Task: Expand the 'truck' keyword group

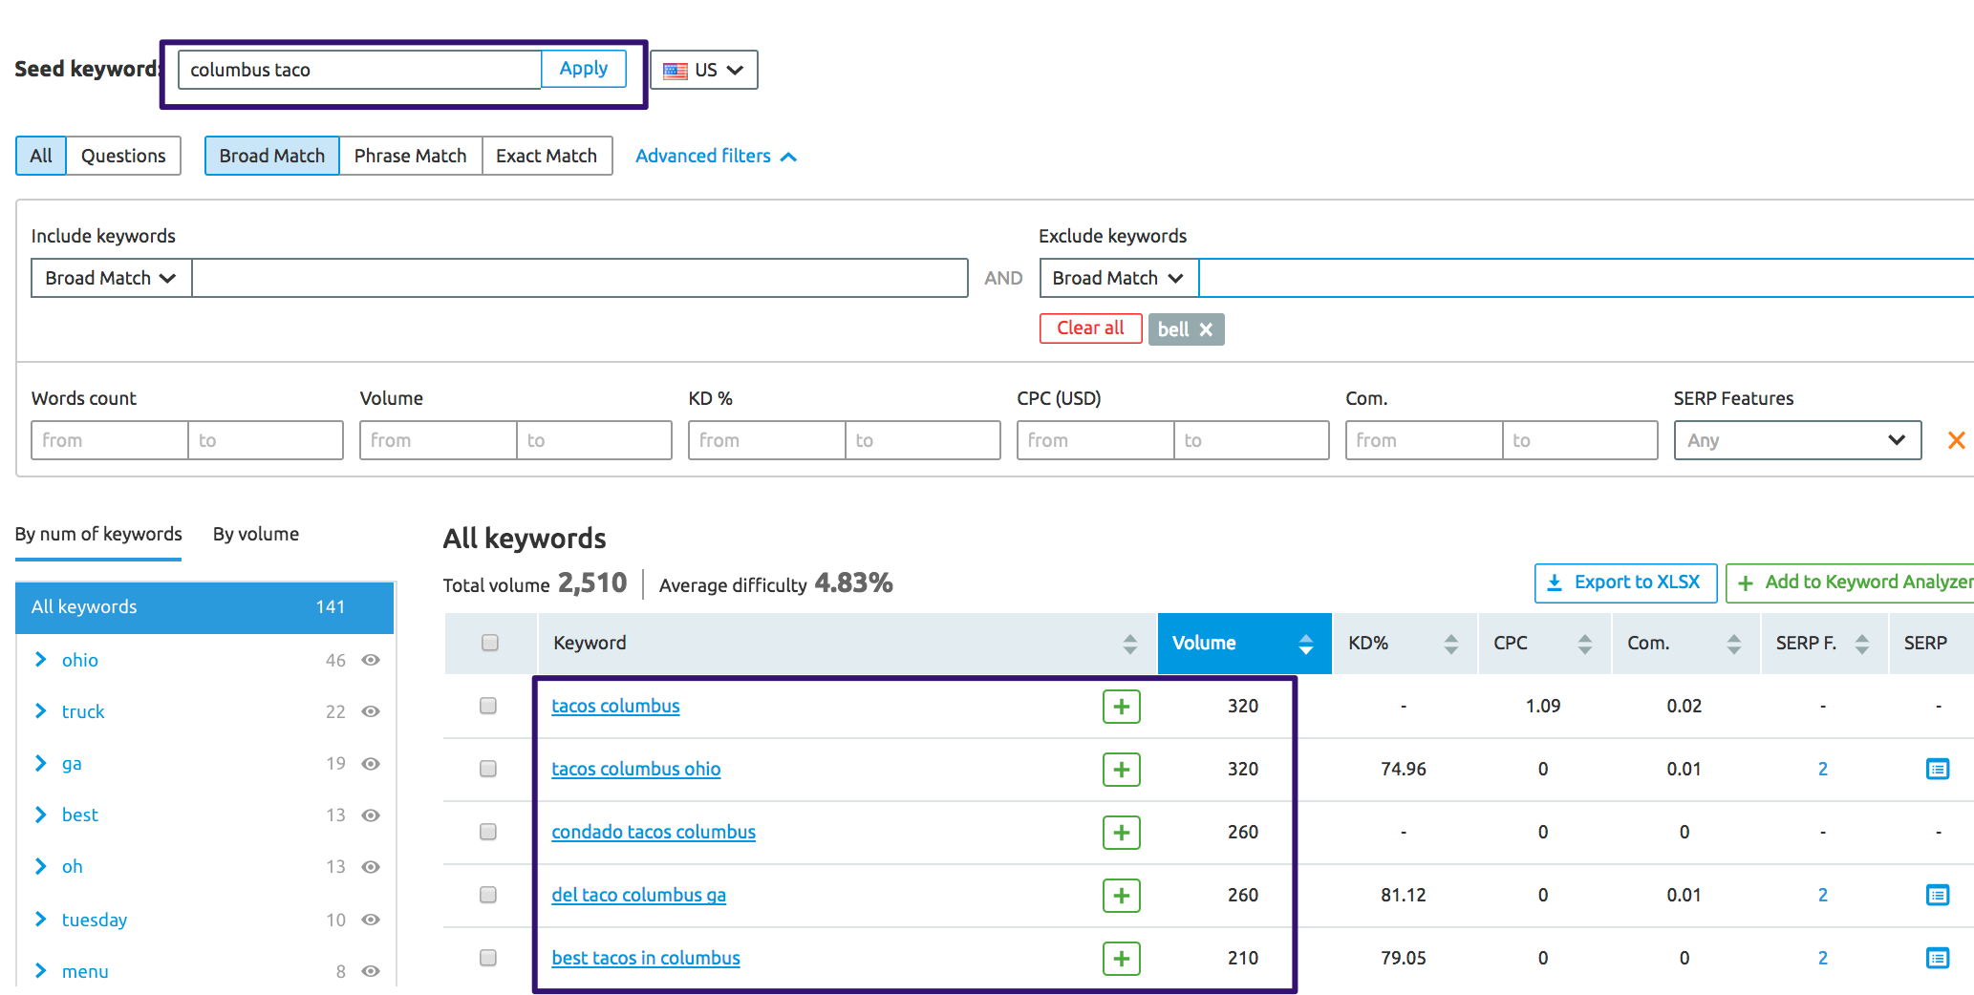Action: [40, 711]
